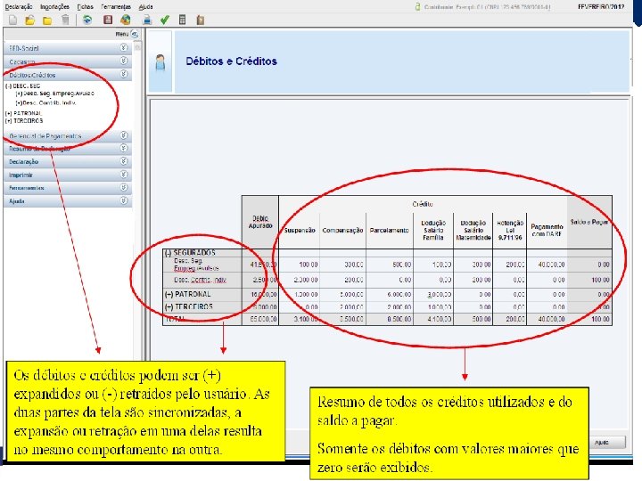
Task: Click the Compensação column header
Action: [x=342, y=231]
